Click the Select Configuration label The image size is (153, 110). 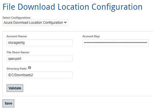pyautogui.click(x=17, y=18)
